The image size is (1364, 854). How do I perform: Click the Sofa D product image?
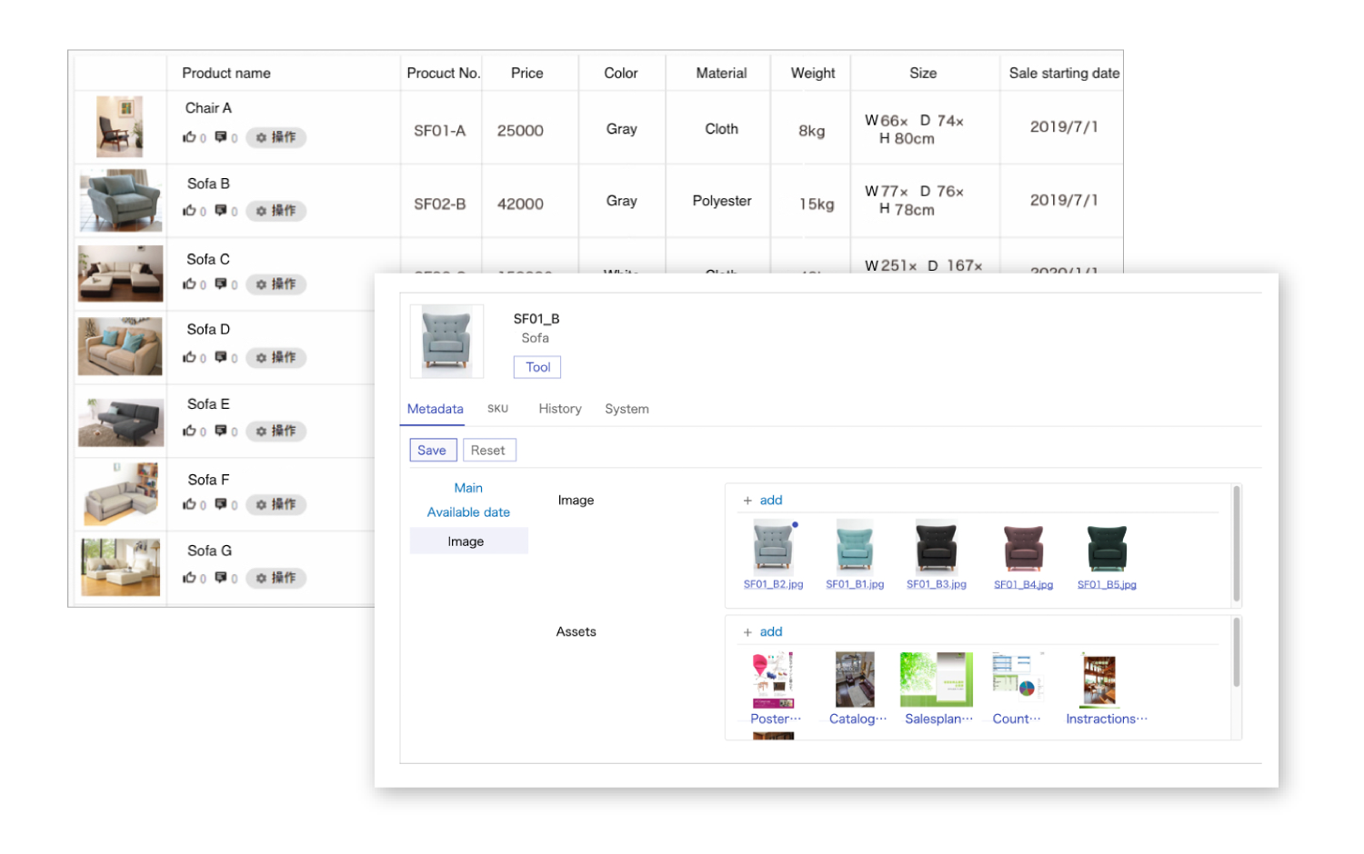point(120,346)
